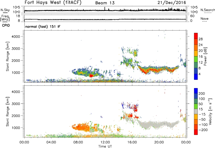Image resolution: width=215 pixels, height=148 pixels.
Task: Select the 'CPID' row label
Action: (x=6, y=25)
